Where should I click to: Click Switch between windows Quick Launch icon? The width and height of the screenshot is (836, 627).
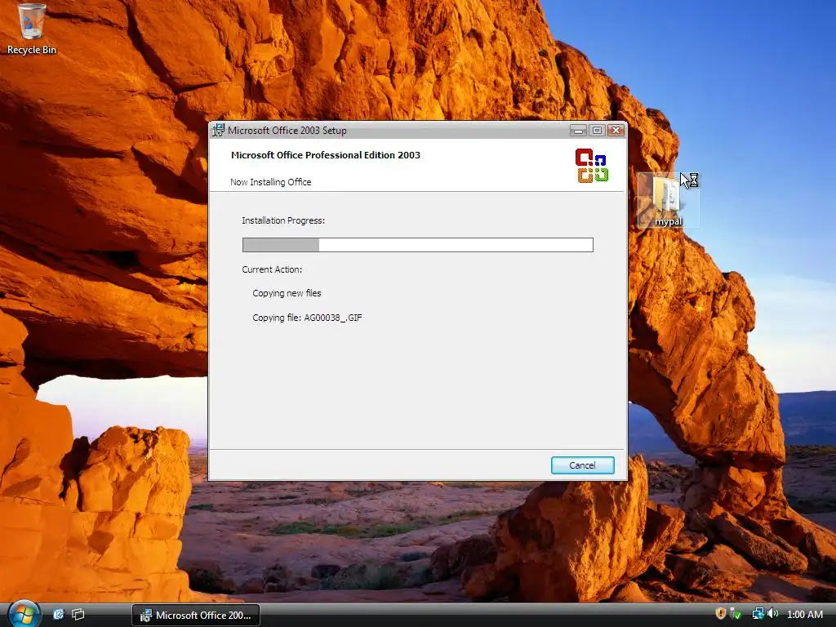(x=78, y=614)
